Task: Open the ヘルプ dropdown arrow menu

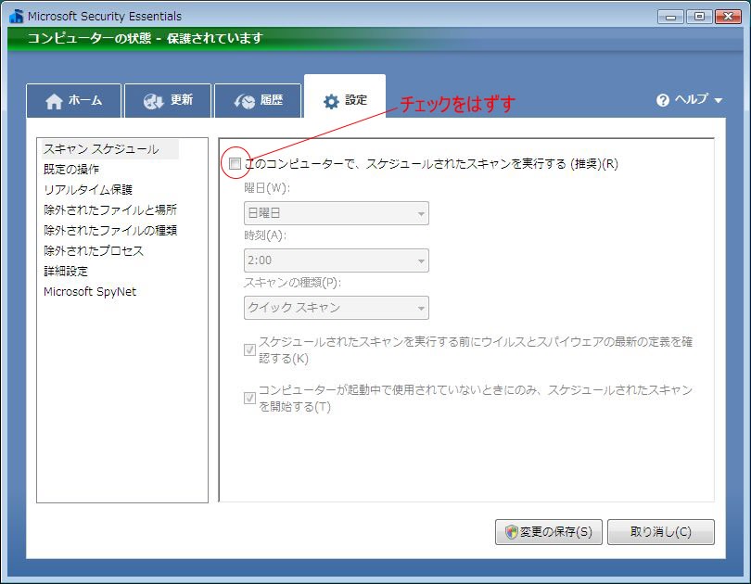Action: [x=718, y=101]
